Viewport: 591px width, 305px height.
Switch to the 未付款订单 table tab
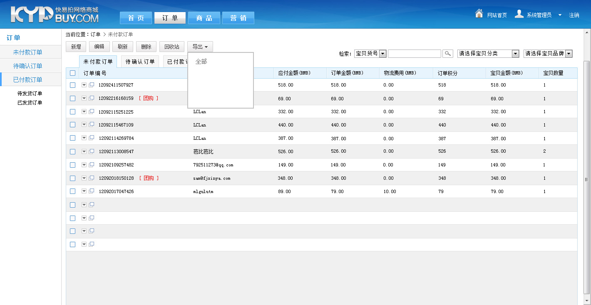(98, 62)
